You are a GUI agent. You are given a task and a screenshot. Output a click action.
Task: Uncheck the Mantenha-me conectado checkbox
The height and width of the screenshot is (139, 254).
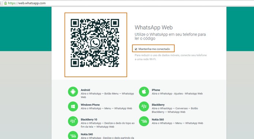tap(136, 49)
